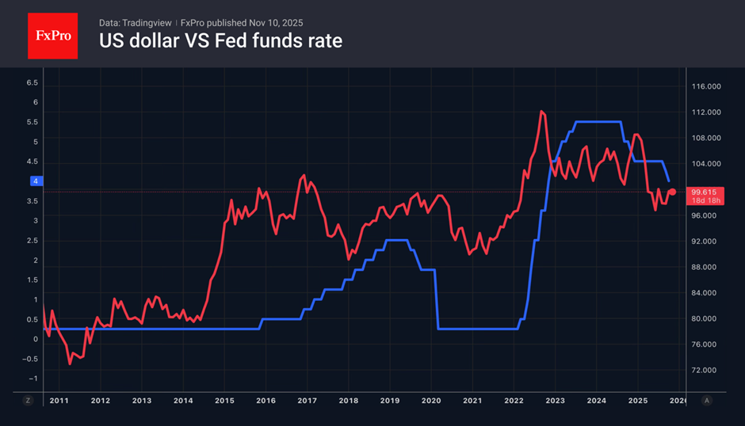Click the 18d 18h countdown label
The image size is (745, 426).
click(704, 201)
